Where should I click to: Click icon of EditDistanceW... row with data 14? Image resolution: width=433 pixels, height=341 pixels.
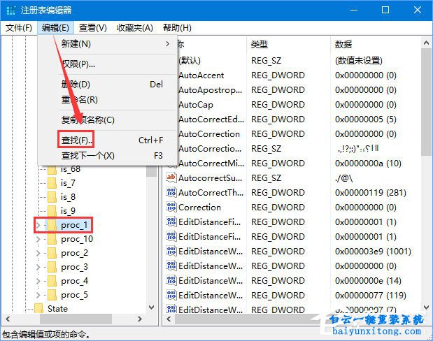click(171, 280)
